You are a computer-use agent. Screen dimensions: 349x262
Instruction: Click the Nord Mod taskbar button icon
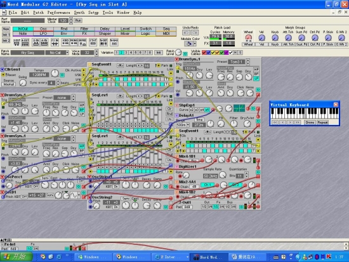click(x=196, y=257)
